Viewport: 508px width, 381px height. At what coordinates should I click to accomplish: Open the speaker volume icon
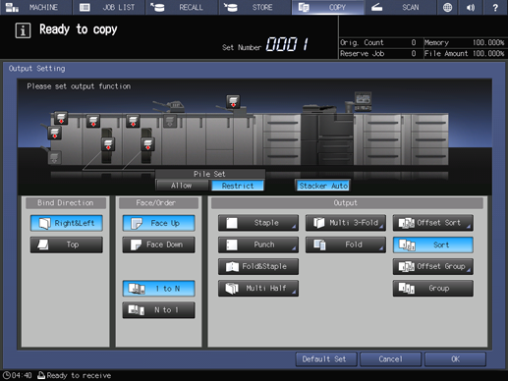471,7
